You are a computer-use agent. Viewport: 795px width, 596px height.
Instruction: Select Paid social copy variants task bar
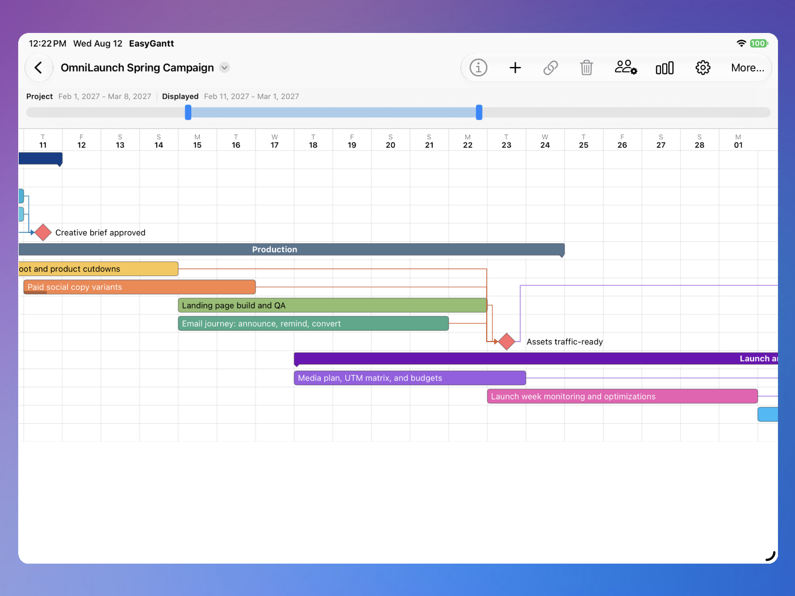(x=140, y=287)
